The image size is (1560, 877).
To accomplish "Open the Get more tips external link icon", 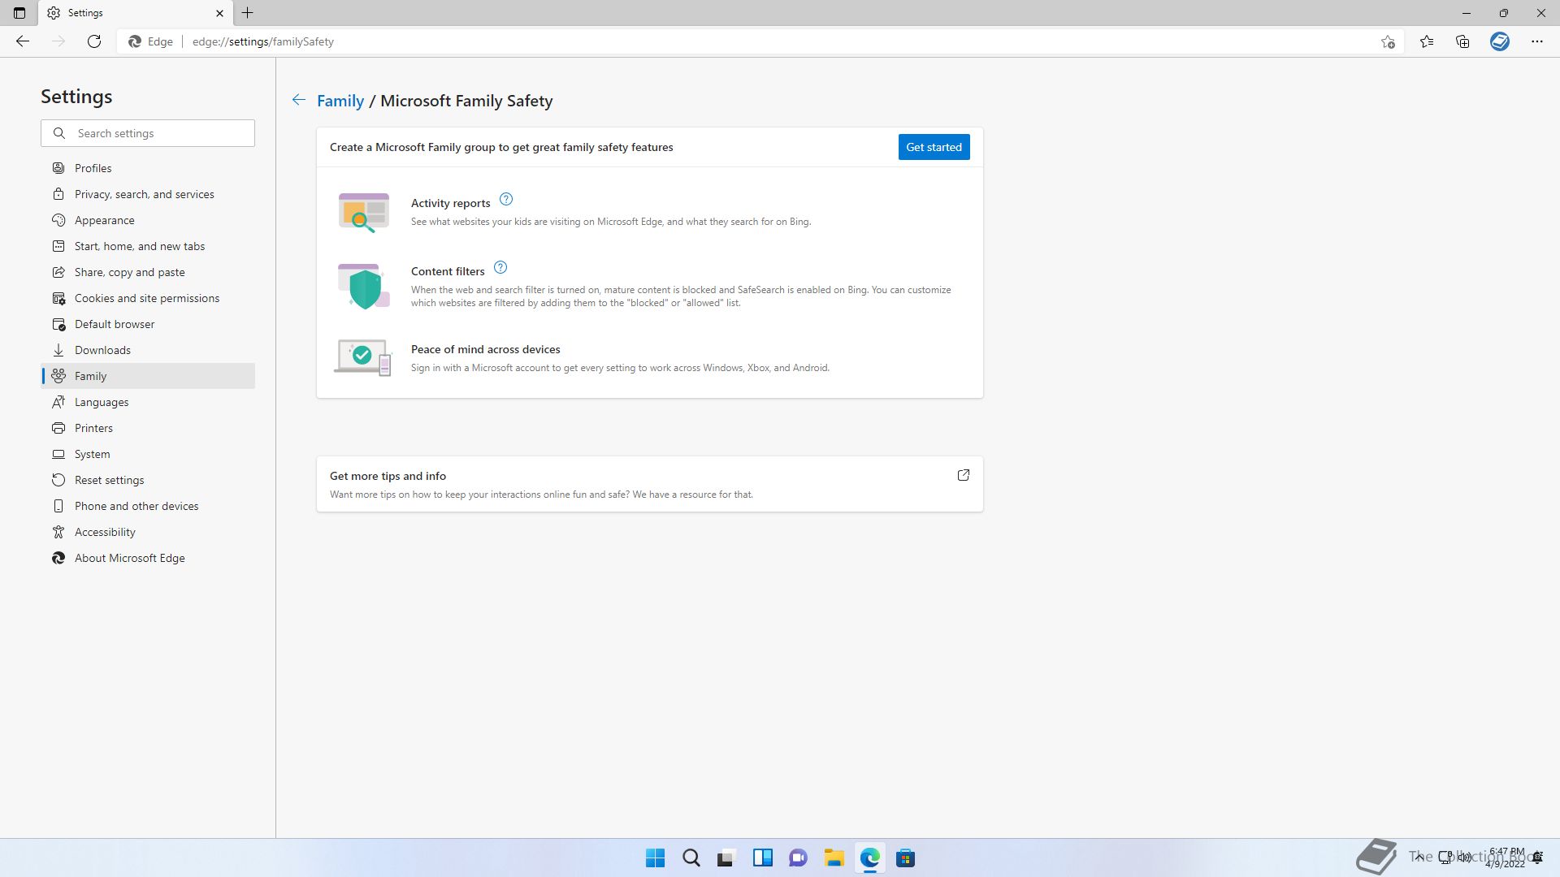I will [x=964, y=475].
